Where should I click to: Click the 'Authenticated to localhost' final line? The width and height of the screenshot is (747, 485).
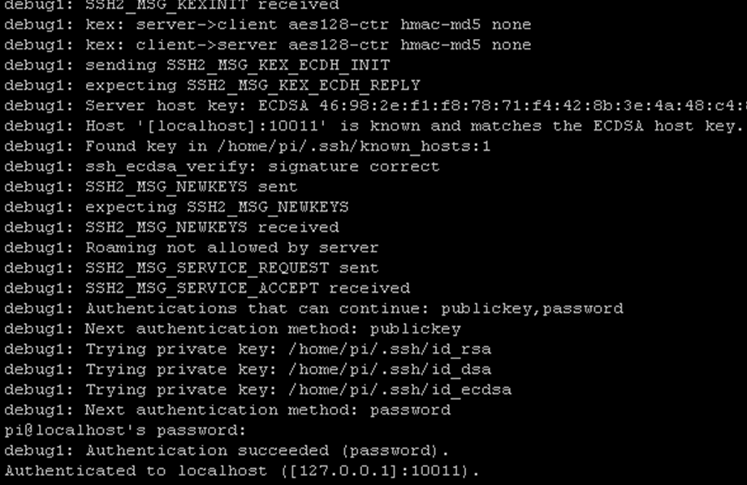pos(242,471)
